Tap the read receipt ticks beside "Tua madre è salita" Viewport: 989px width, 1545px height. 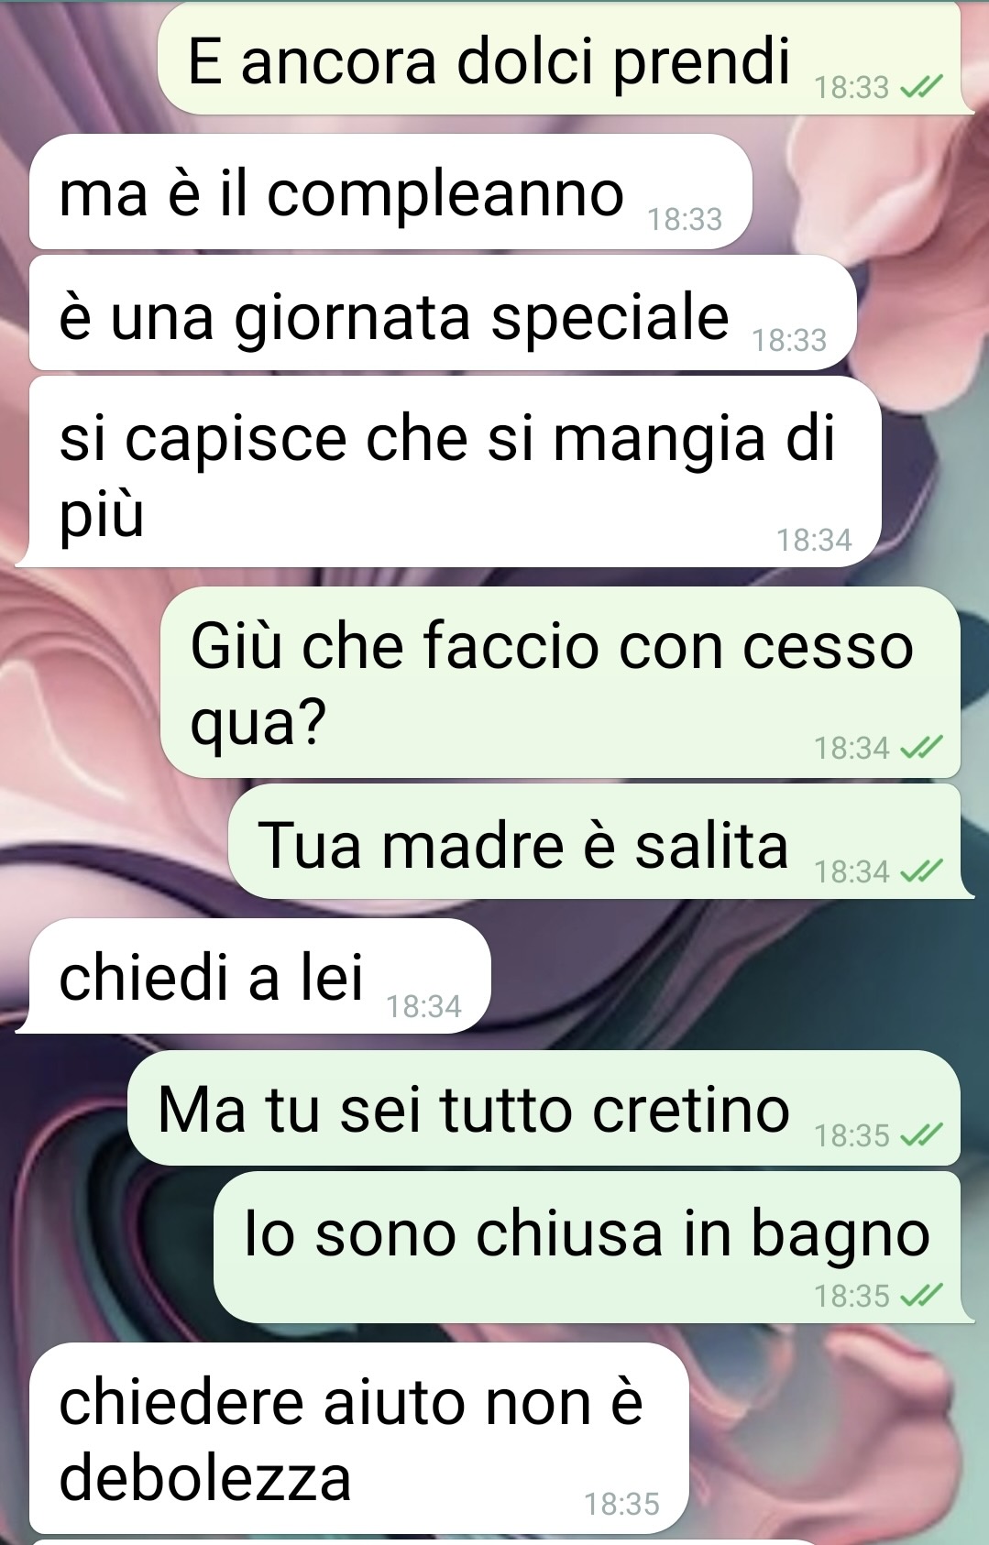(921, 871)
